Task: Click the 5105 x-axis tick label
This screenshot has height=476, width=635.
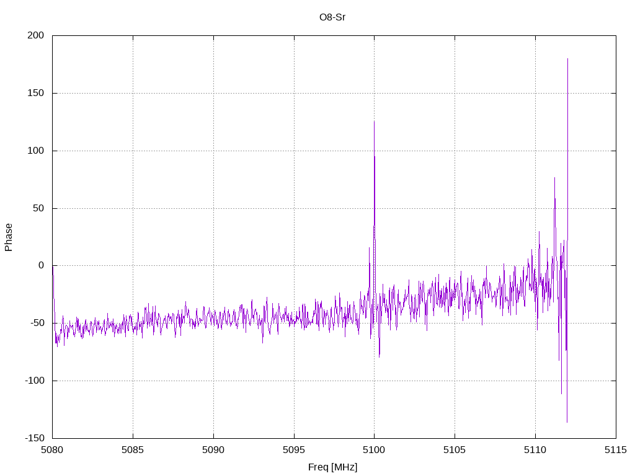Action: [x=455, y=450]
